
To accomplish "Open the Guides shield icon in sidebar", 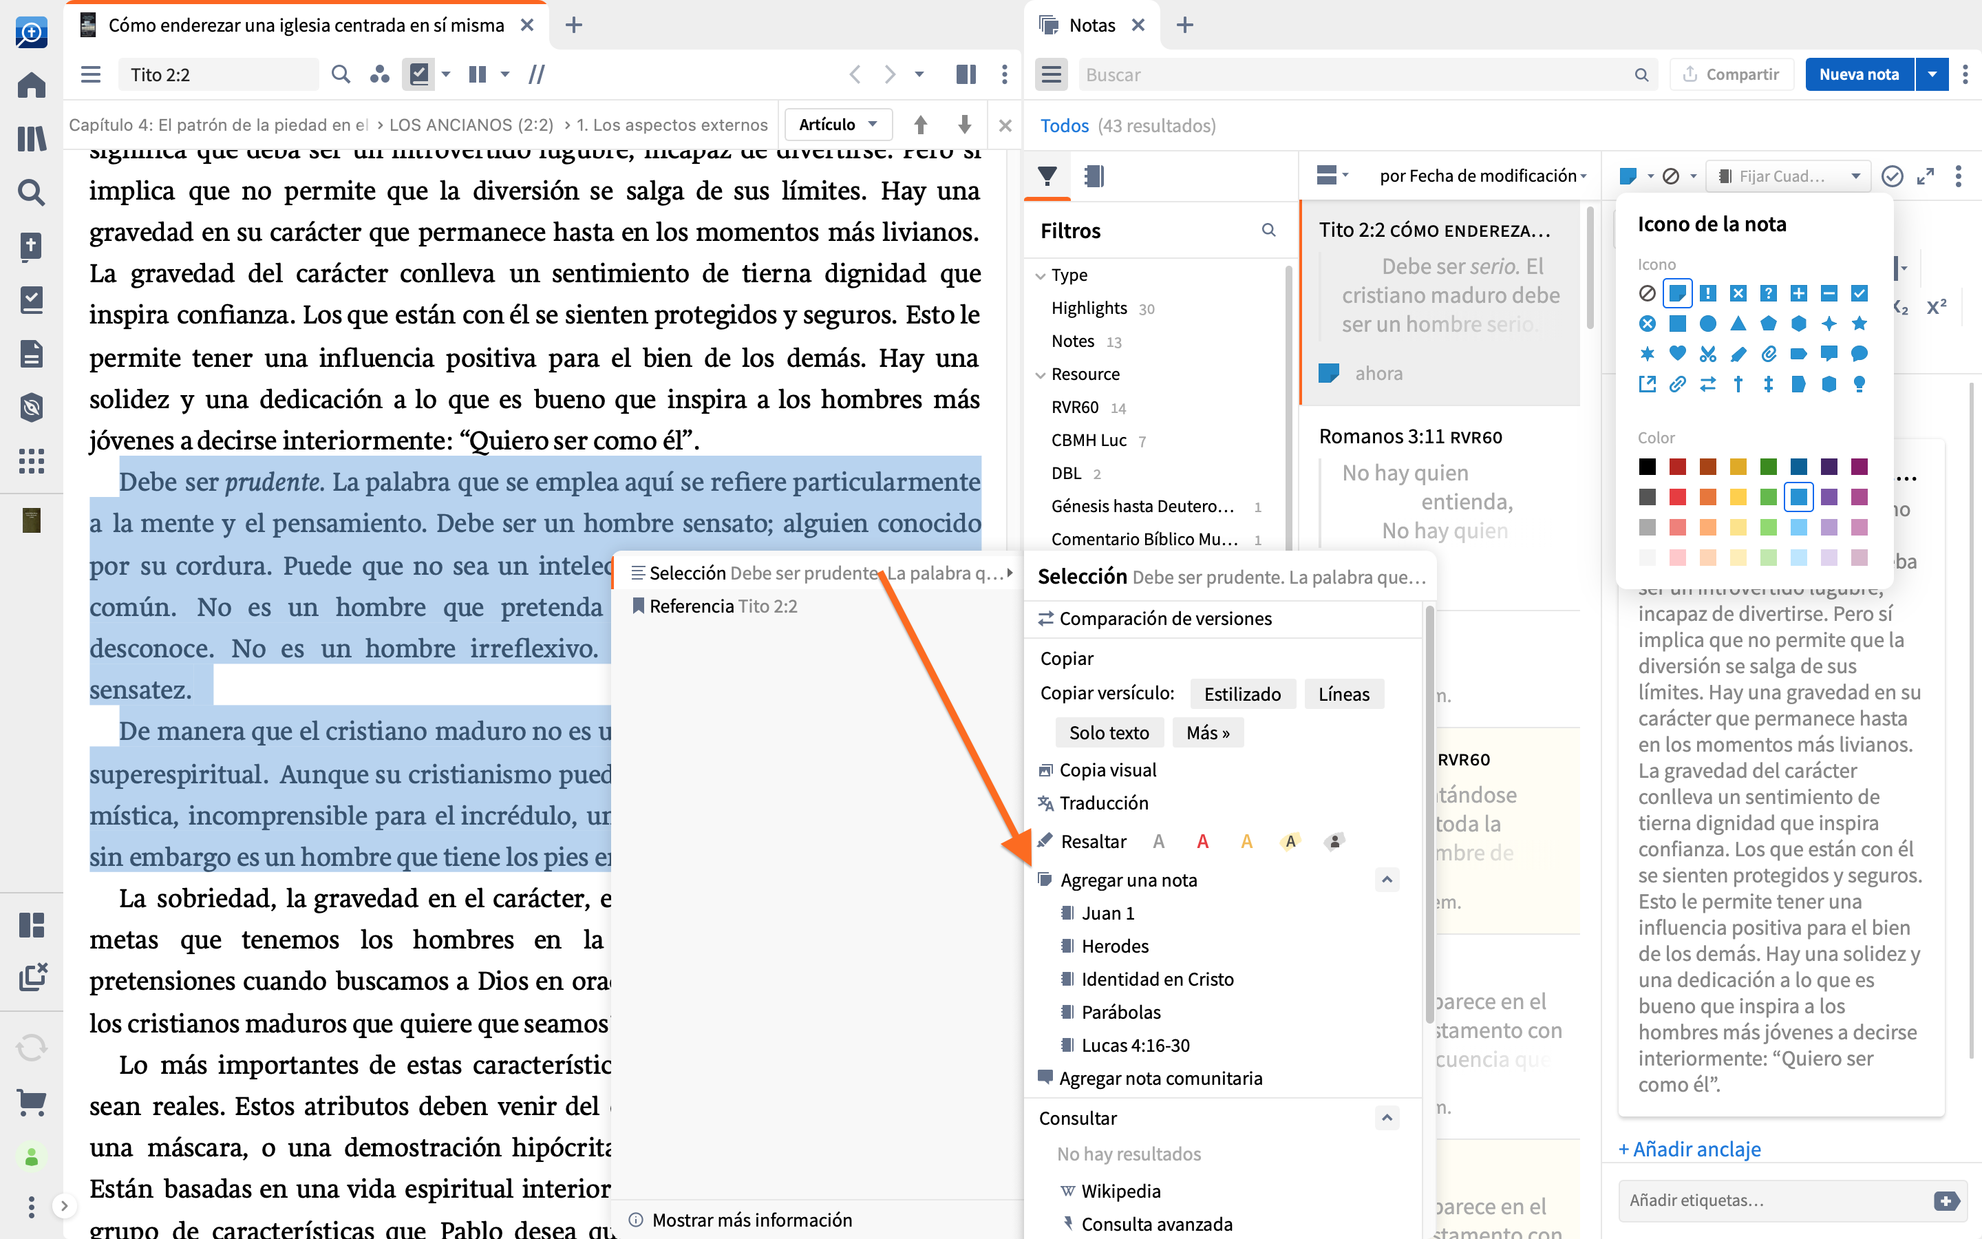I will click(x=31, y=407).
